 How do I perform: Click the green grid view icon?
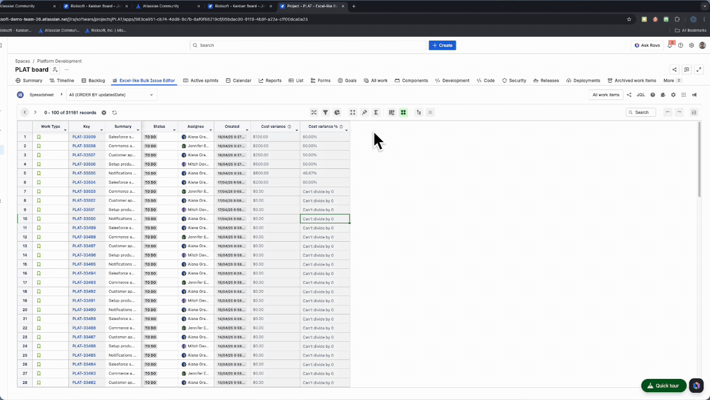[x=403, y=112]
